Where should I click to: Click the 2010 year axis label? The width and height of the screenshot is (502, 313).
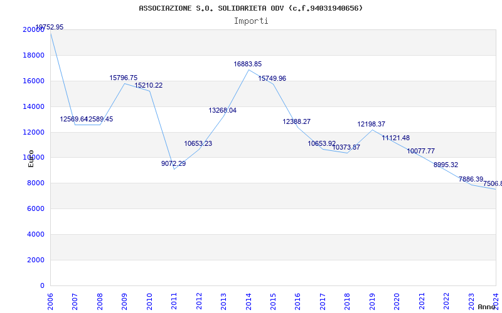pyautogui.click(x=149, y=302)
